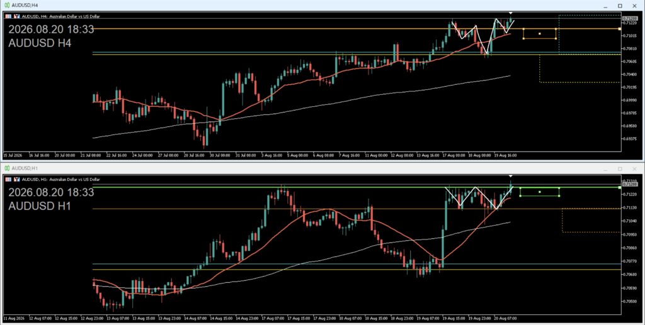Click the 0.71288 current price label on H4 chart
Image resolution: width=645 pixels, height=325 pixels.
[630, 18]
